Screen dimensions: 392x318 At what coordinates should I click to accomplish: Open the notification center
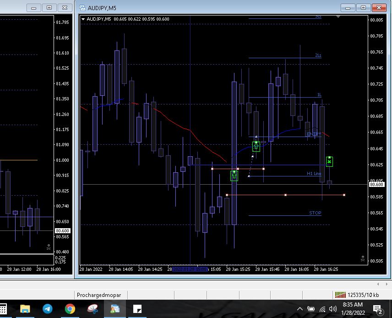click(x=378, y=309)
